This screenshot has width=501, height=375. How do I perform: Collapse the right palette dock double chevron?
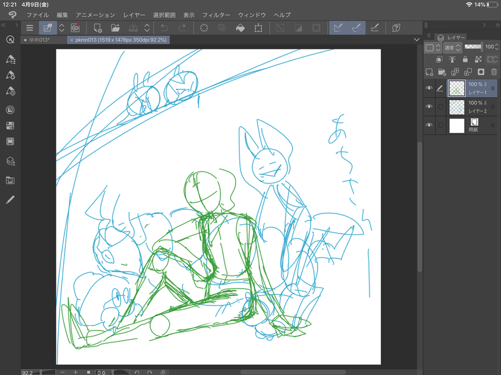click(497, 25)
